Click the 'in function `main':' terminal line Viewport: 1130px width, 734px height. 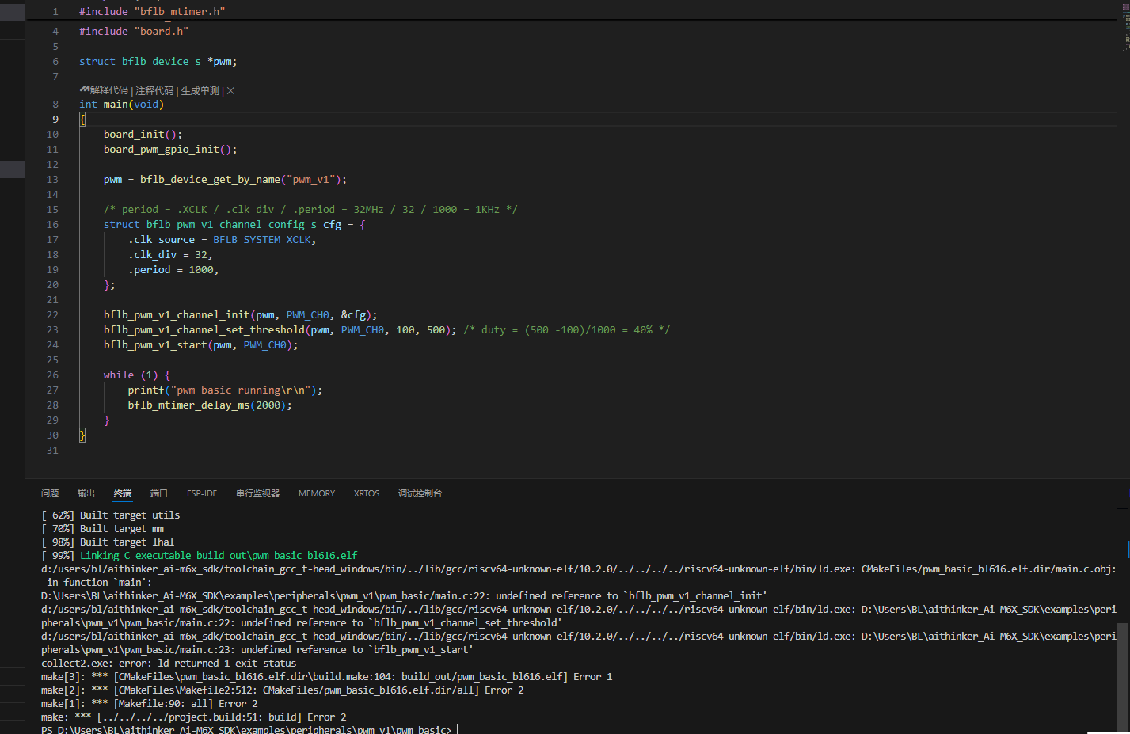point(100,583)
